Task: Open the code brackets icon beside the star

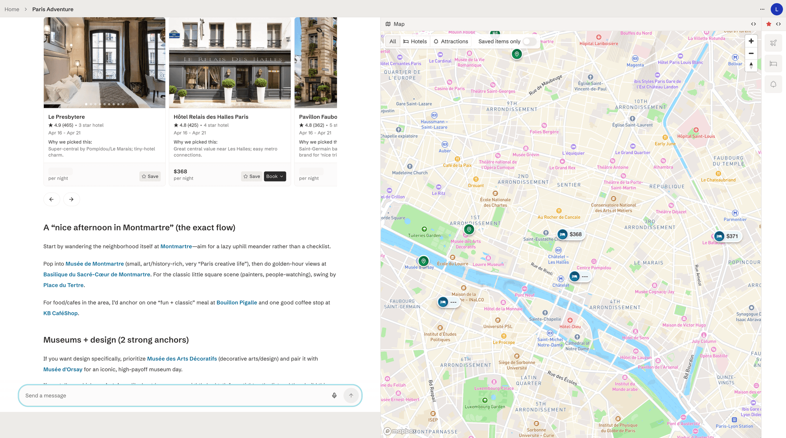Action: (x=779, y=24)
